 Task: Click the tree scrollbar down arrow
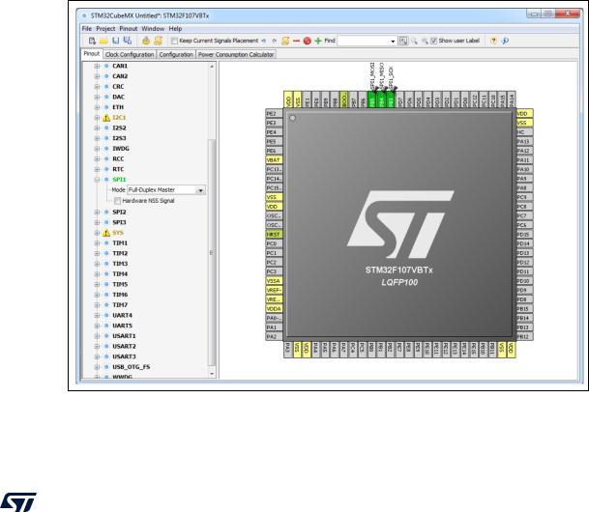(x=212, y=374)
